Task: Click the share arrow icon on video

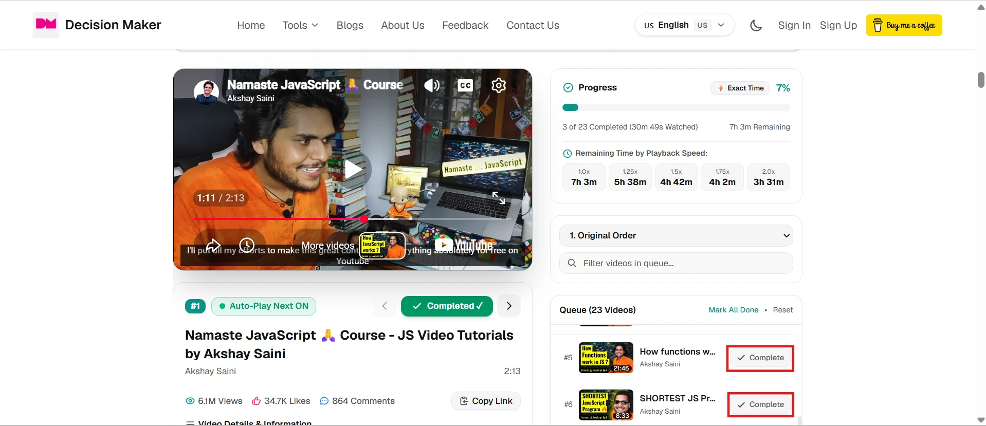Action: point(213,245)
